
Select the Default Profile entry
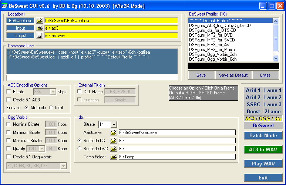(230, 20)
